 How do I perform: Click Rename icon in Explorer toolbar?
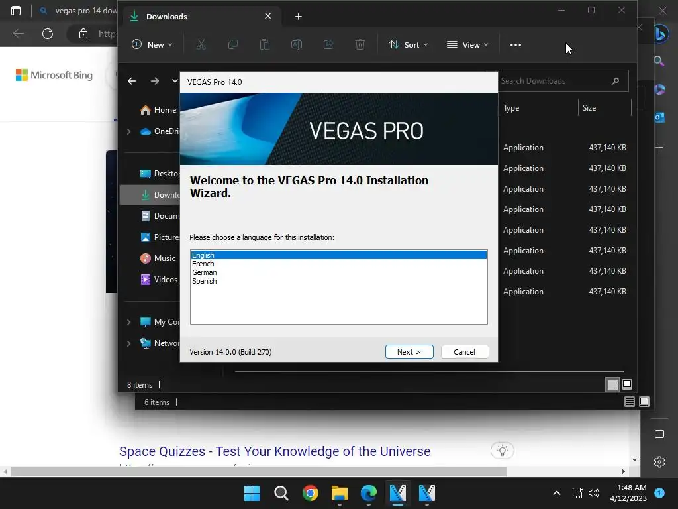pos(297,44)
